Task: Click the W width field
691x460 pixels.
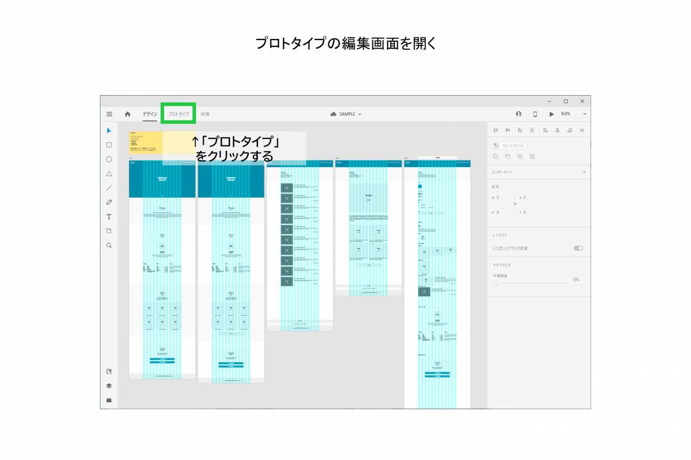Action: coord(502,198)
